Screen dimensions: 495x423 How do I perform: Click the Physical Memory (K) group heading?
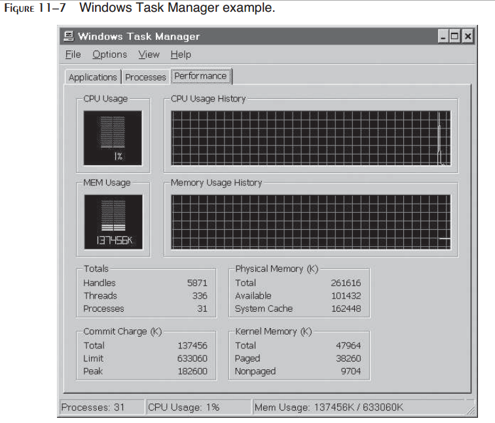click(x=277, y=268)
